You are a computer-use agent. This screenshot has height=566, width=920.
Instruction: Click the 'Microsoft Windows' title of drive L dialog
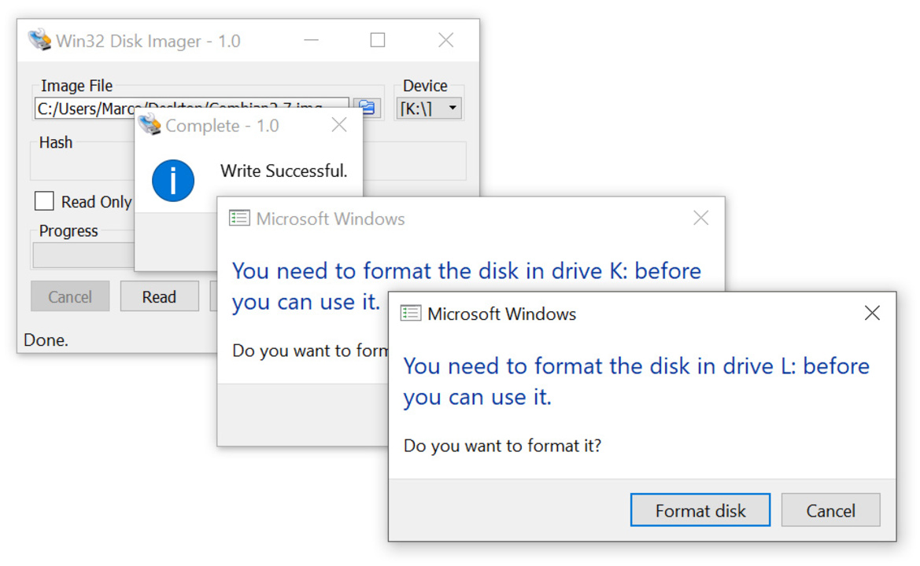[501, 314]
